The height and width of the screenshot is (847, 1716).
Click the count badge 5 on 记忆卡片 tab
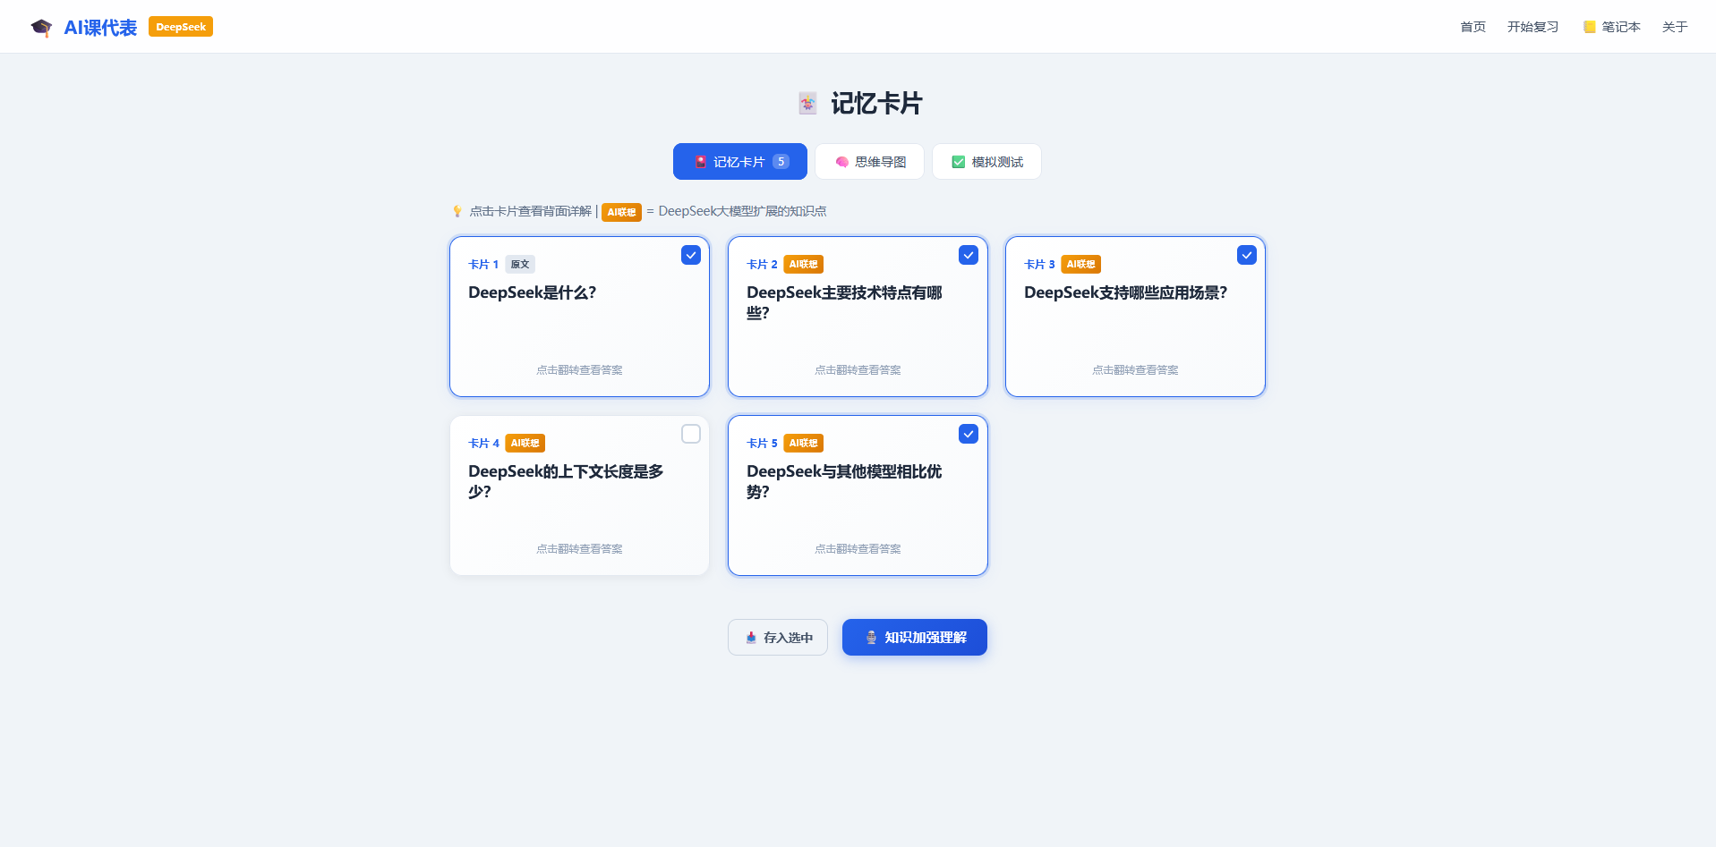point(781,162)
